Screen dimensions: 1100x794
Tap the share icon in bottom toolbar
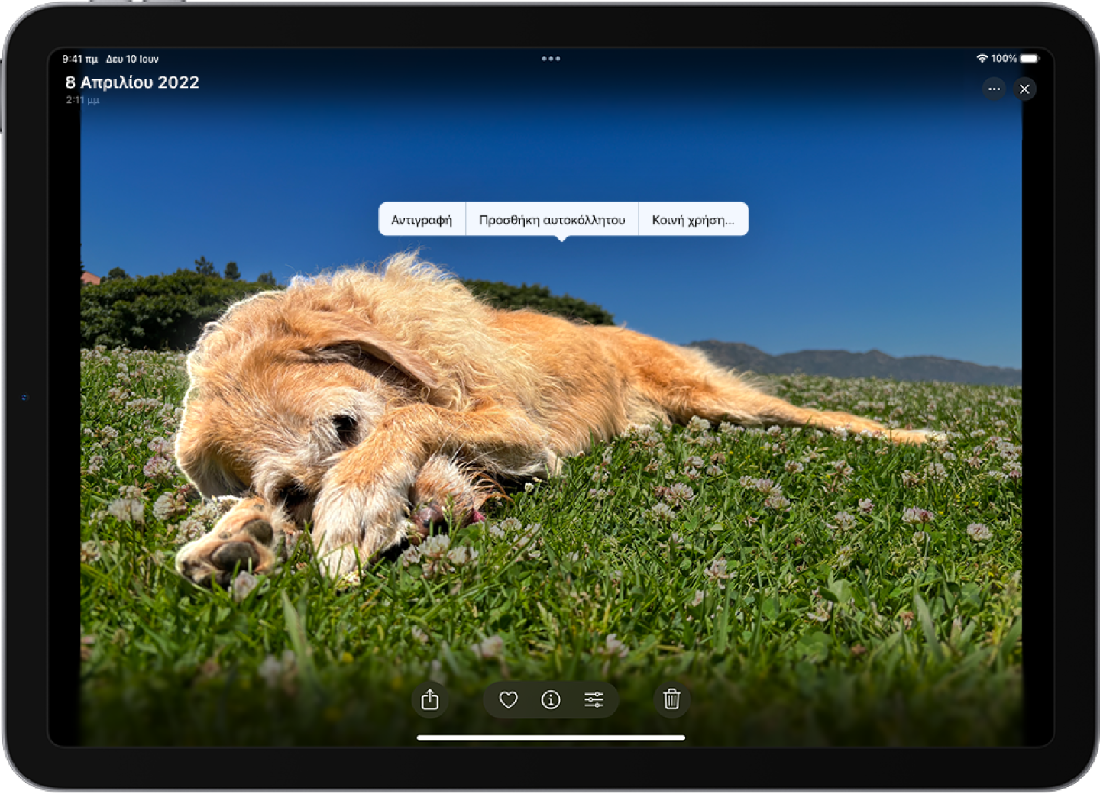(x=430, y=699)
